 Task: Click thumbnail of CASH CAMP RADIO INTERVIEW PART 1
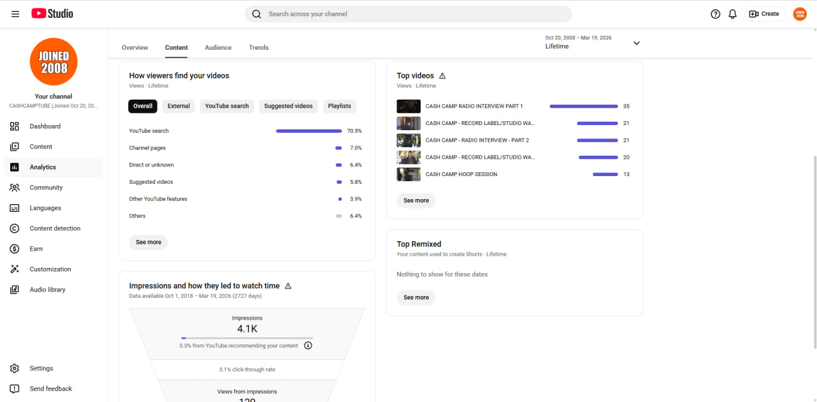pyautogui.click(x=408, y=107)
